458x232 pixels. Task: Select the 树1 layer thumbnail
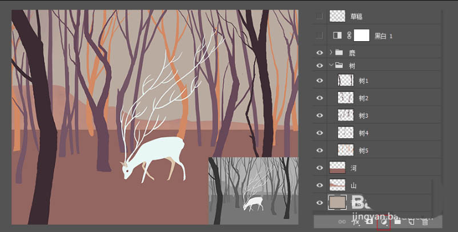click(346, 80)
